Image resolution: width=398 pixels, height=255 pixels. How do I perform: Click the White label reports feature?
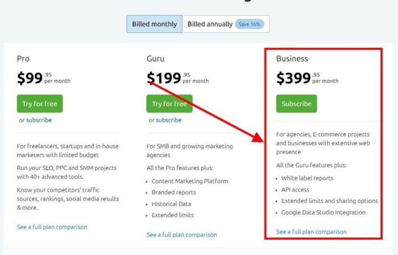(x=307, y=178)
